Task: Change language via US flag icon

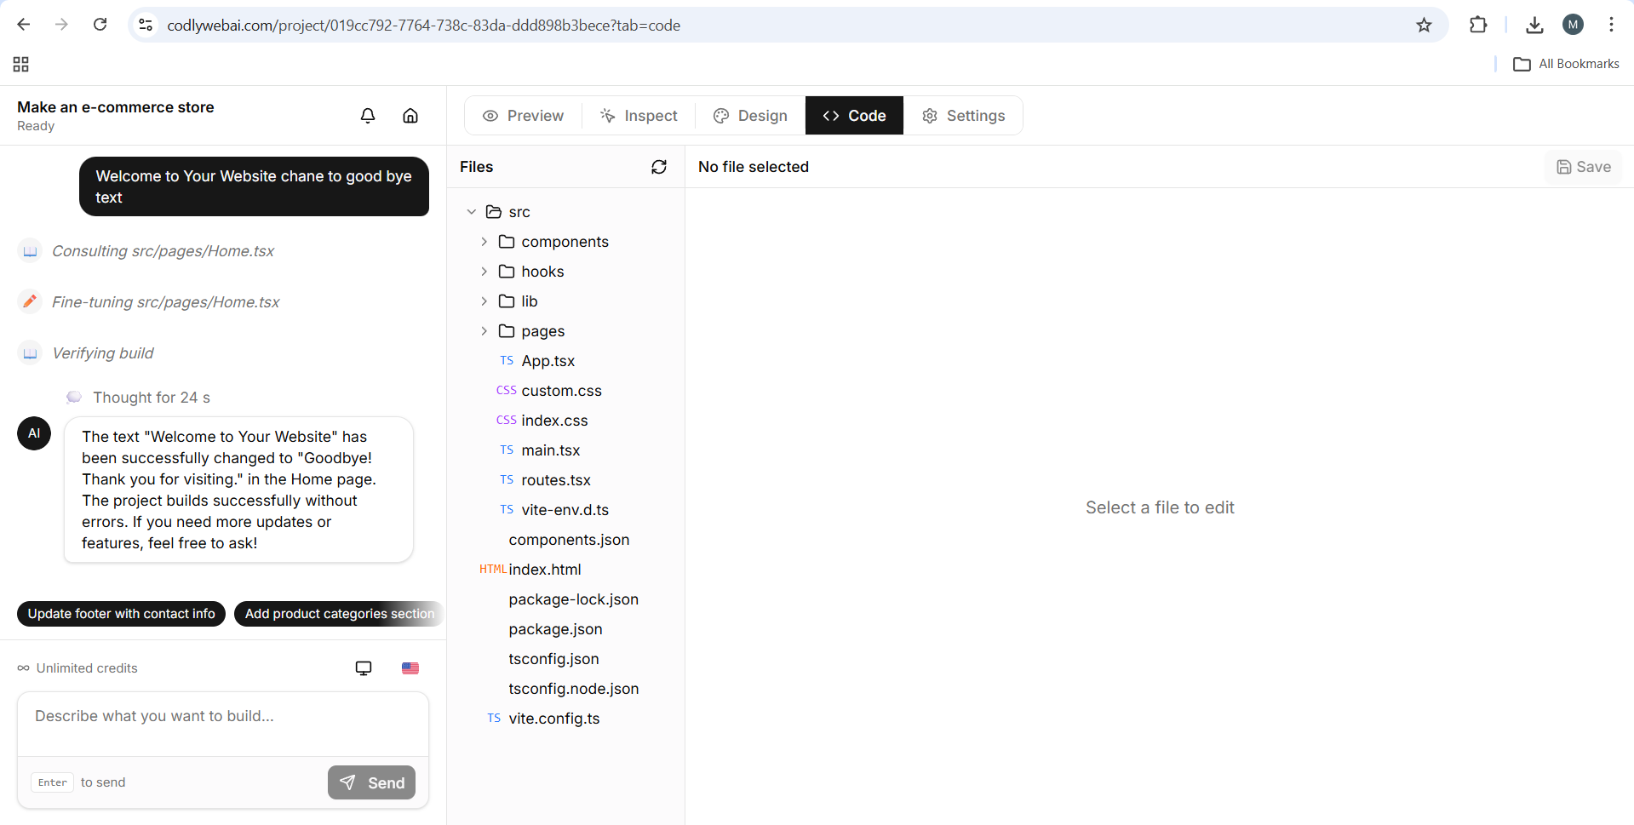Action: pos(410,668)
